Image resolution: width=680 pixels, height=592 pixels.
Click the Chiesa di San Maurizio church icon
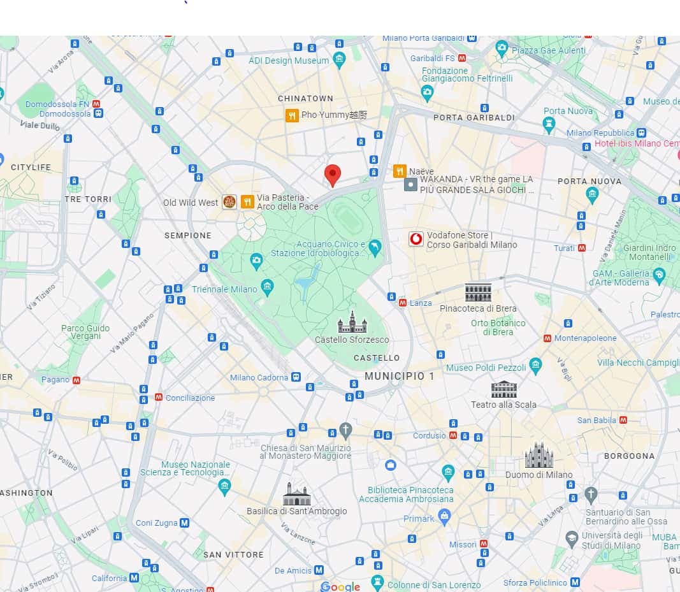345,431
